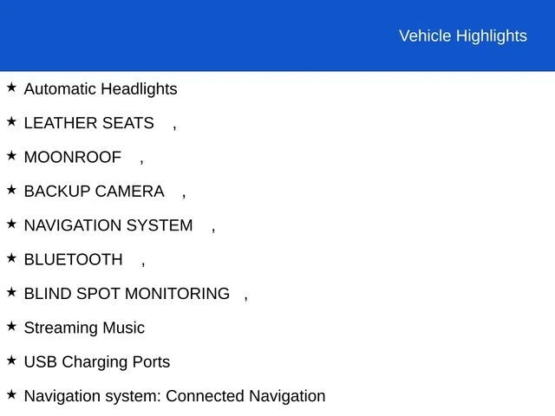Click the MOONROOF feature text
The image size is (555, 416).
click(x=73, y=158)
